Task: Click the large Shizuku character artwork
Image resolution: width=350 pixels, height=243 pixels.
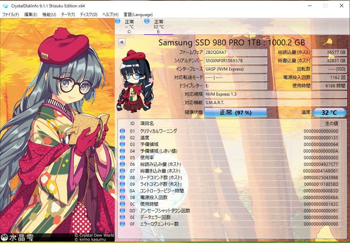Action: coord(57,130)
